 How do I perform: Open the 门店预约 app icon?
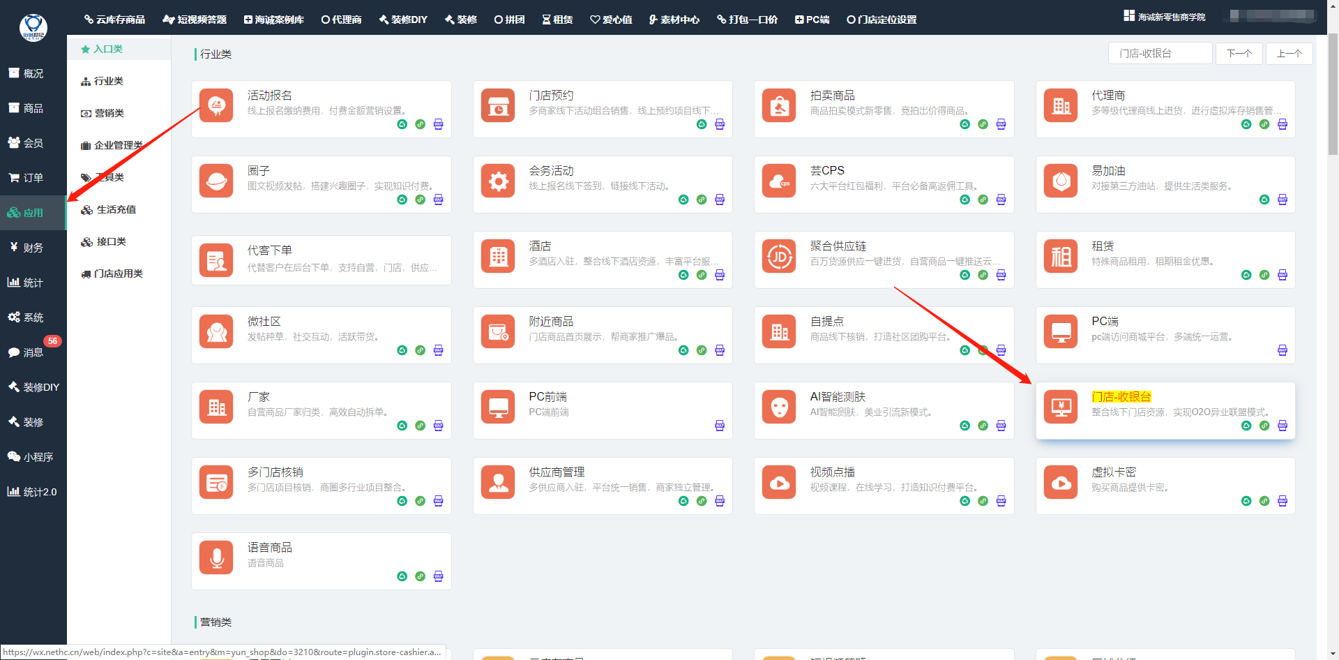coord(498,105)
